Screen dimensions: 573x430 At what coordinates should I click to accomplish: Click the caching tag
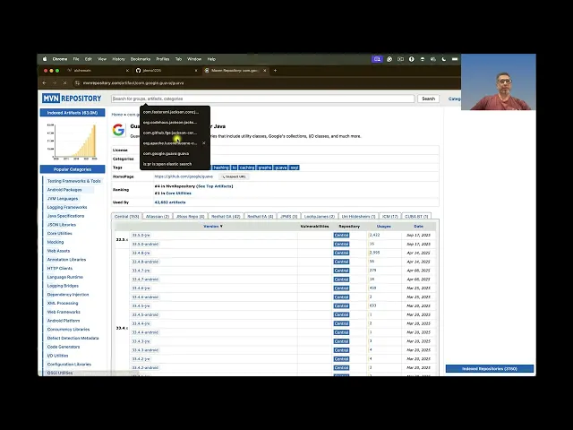point(247,168)
